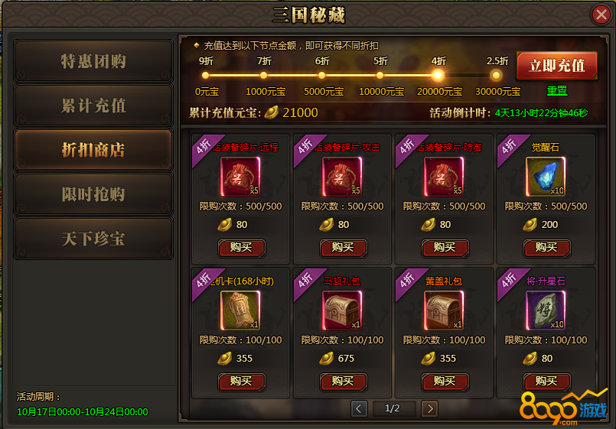Click the 立即充值 recharge button
The height and width of the screenshot is (429, 616).
point(557,66)
